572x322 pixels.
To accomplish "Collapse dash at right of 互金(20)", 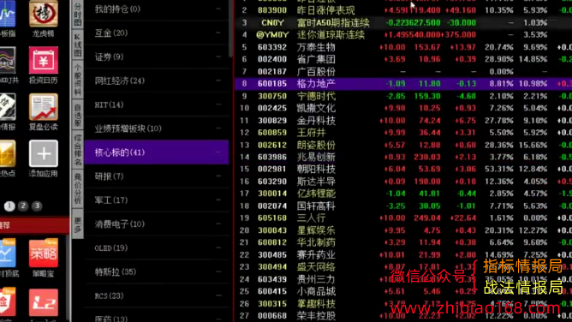I will click(x=217, y=33).
